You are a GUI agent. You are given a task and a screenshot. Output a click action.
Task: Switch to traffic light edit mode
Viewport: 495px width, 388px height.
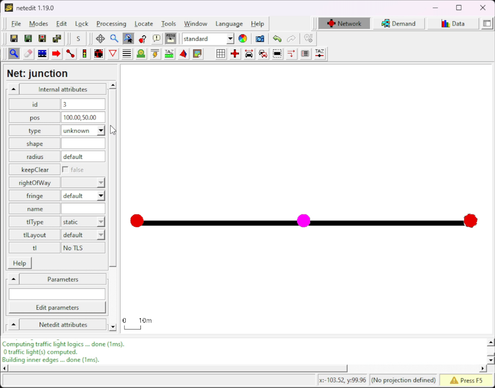[x=84, y=54]
